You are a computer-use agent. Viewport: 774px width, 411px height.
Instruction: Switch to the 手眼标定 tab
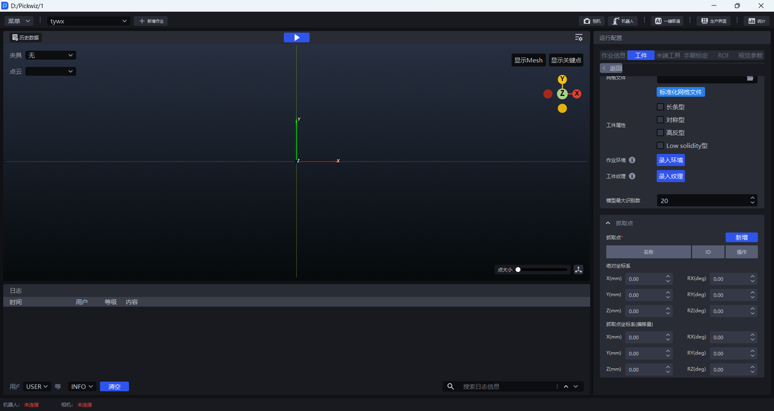pyautogui.click(x=695, y=56)
